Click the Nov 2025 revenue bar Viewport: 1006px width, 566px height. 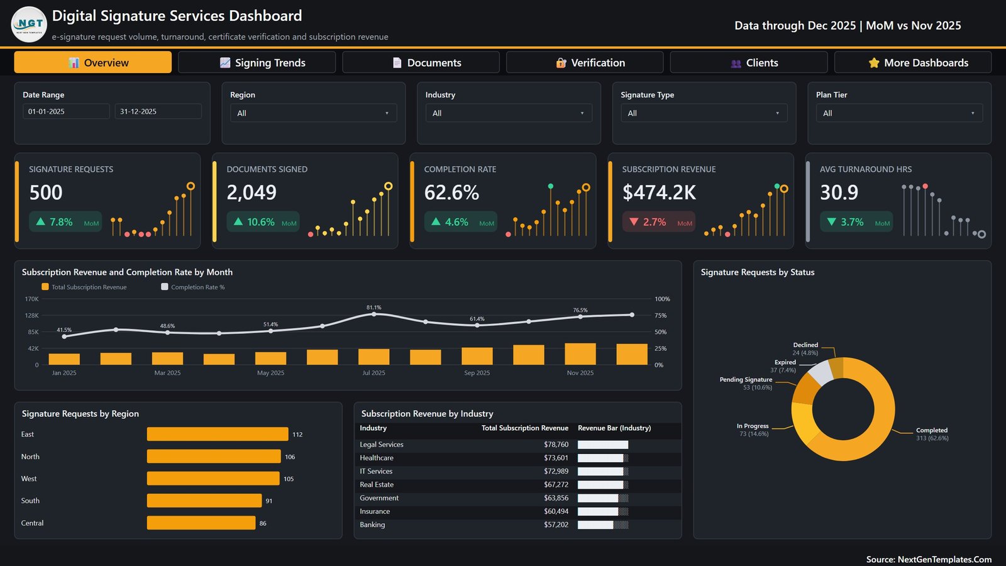580,354
